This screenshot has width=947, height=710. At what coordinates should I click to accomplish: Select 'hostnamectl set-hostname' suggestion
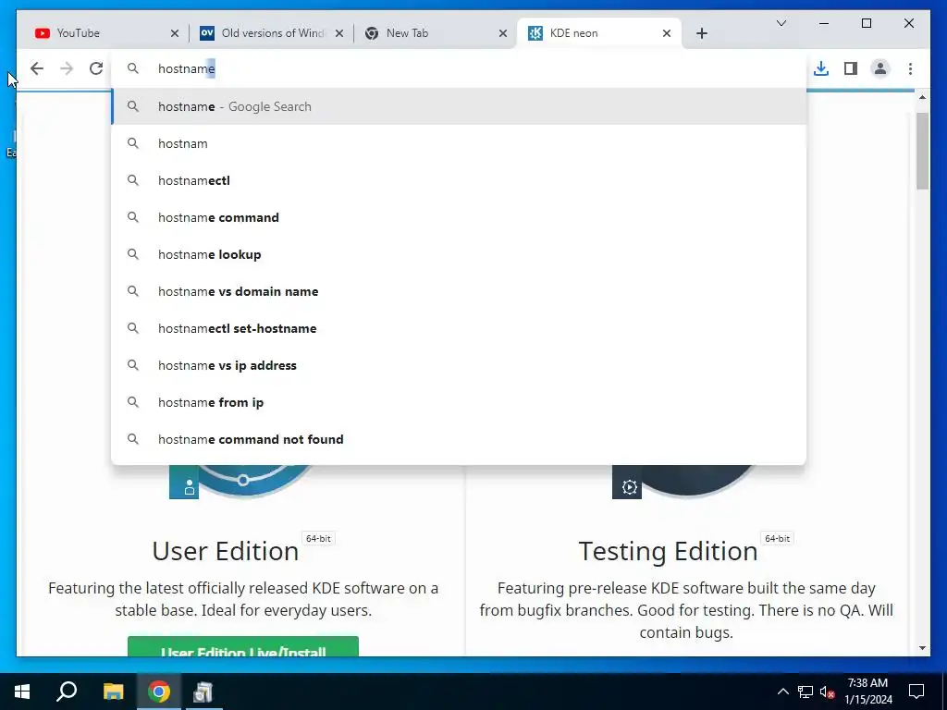pos(459,328)
